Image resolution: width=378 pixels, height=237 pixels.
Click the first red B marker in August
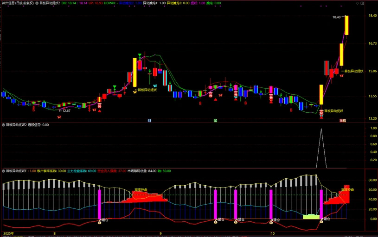point(34,110)
